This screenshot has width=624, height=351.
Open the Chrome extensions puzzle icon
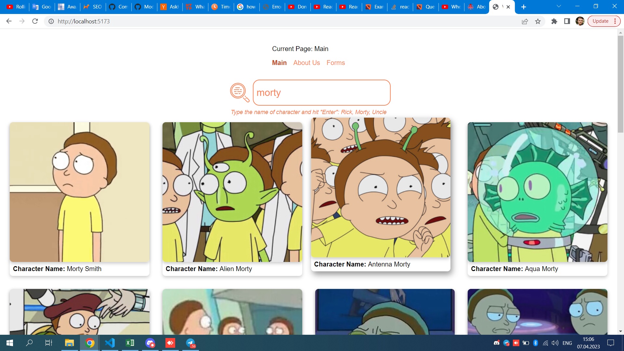click(554, 21)
